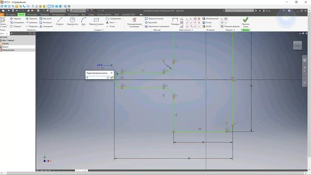Click the Сопряжение fillet tool
The width and height of the screenshot is (311, 175).
point(113,18)
